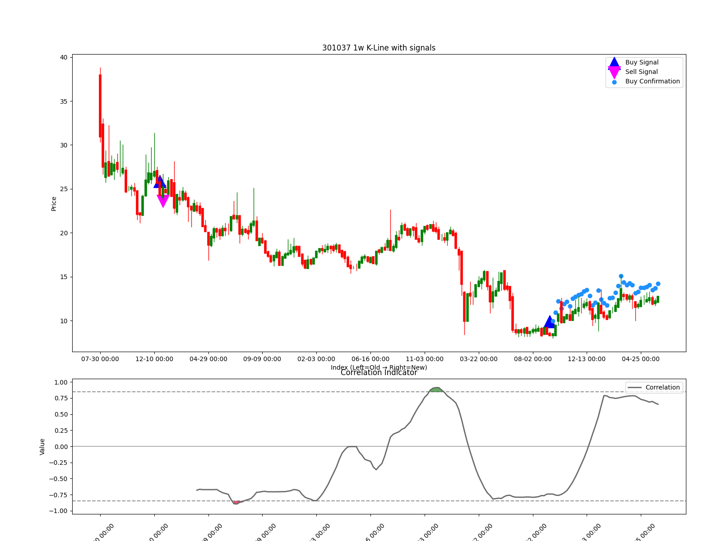Click the 'Value' y-axis label

coord(42,447)
